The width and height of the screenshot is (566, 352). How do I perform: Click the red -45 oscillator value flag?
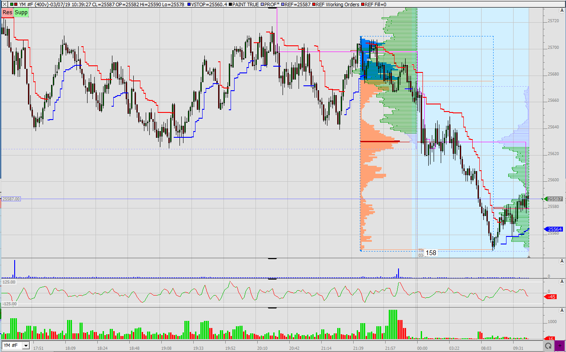click(551, 296)
